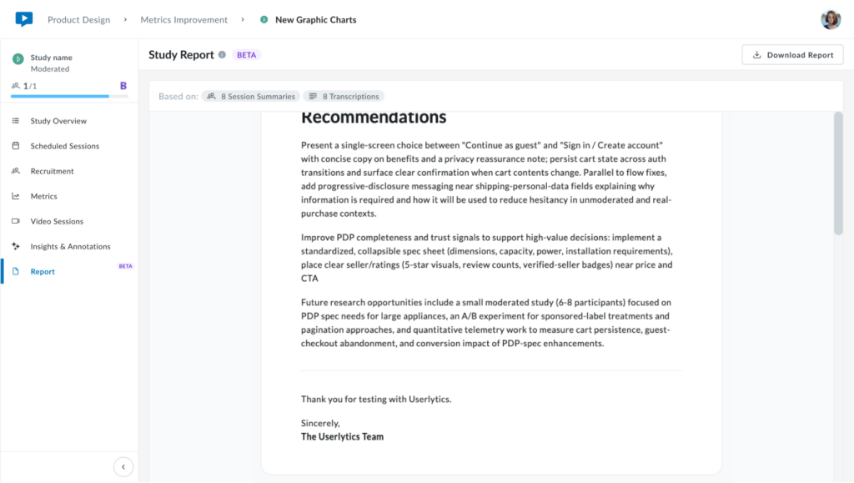Click the download arrow icon
854x483 pixels.
(x=756, y=54)
